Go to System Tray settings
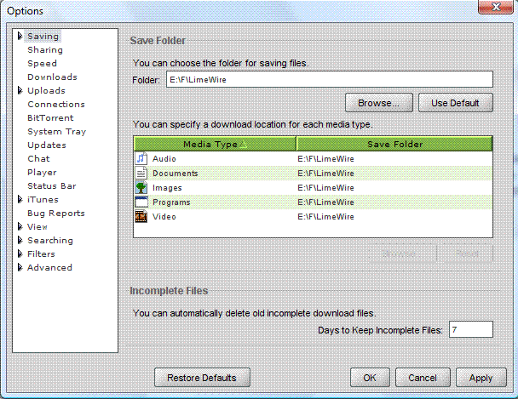Screen dimensions: 518x399 pos(56,132)
